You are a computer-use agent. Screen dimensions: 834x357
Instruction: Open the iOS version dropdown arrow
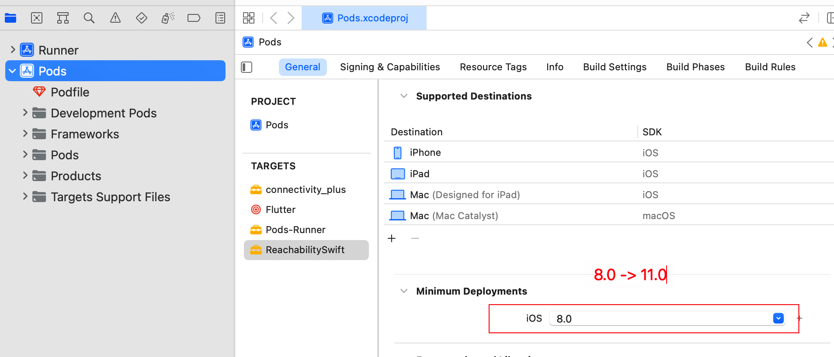(778, 319)
